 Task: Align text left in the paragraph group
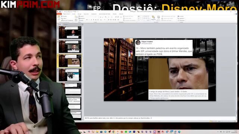(109, 20)
